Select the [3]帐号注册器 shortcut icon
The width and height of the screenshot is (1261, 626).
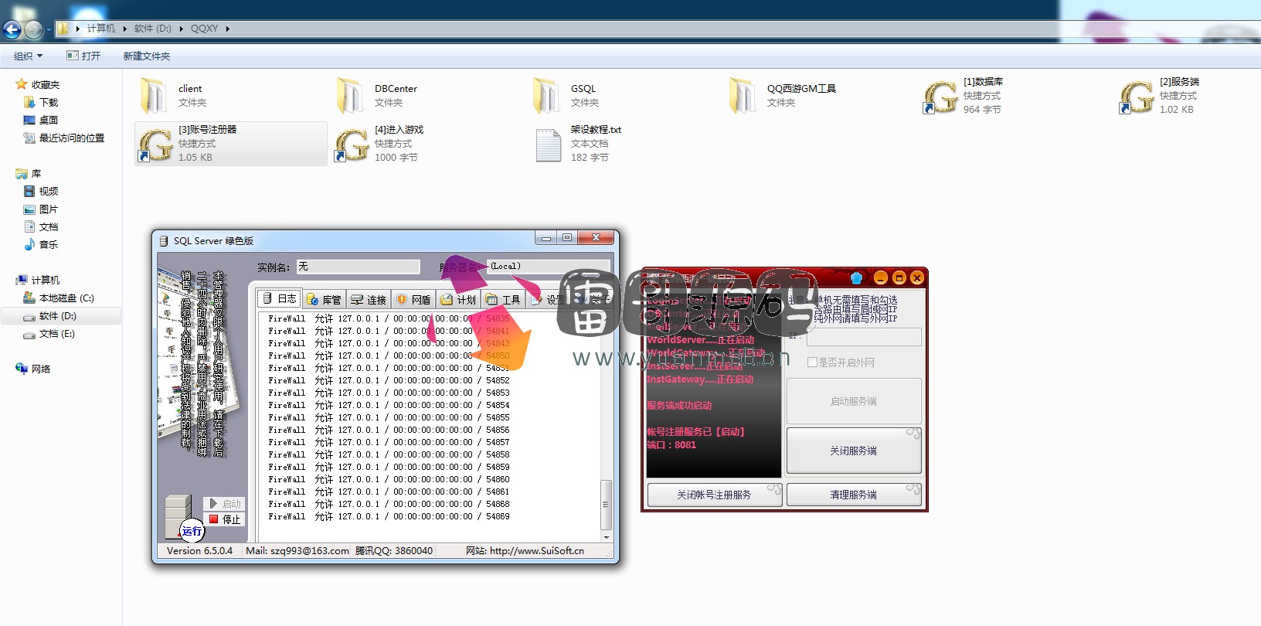[x=155, y=145]
